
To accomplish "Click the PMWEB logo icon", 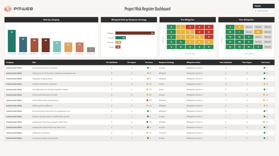I will [8, 9].
